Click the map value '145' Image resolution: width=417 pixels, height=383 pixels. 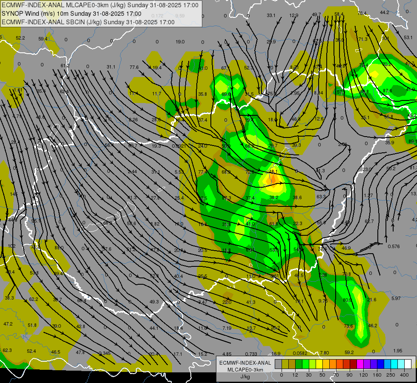[14, 194]
